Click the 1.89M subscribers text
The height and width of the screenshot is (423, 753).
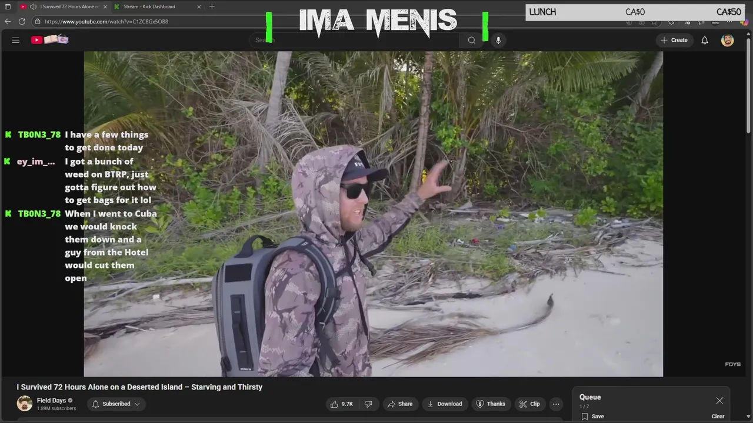[x=56, y=408]
